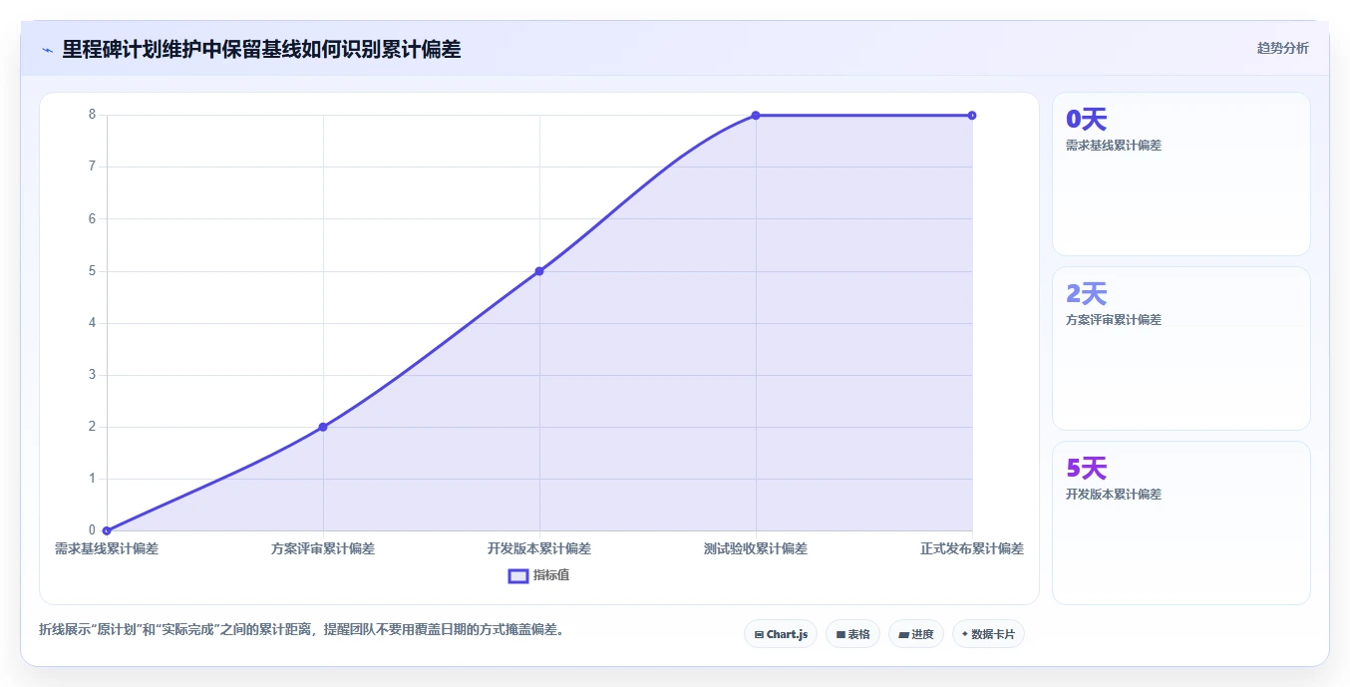Click data point at 需求基线累计偏差

tap(107, 530)
